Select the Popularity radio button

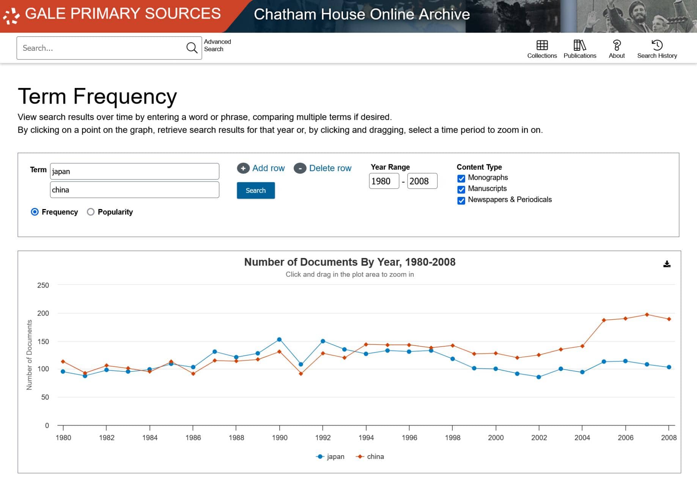pyautogui.click(x=91, y=212)
